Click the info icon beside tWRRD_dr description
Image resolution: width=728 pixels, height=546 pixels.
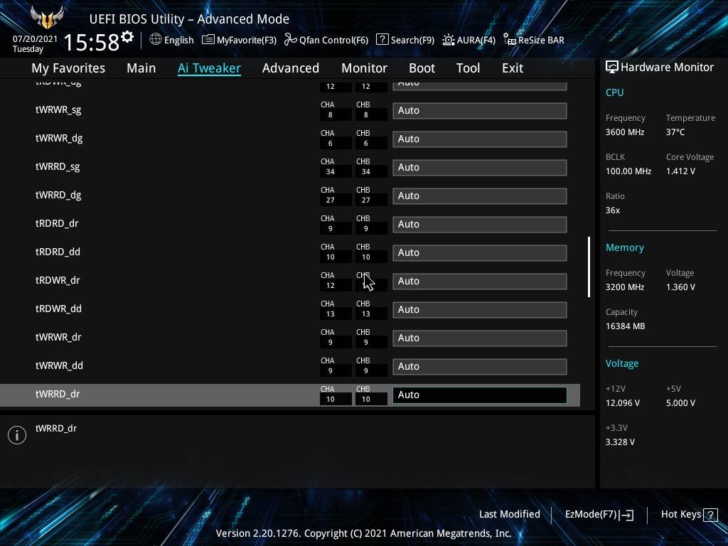click(x=17, y=435)
